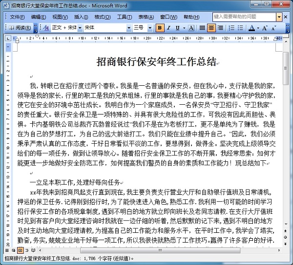
Task: Grow font size icon
Action: pyautogui.click(x=265, y=28)
